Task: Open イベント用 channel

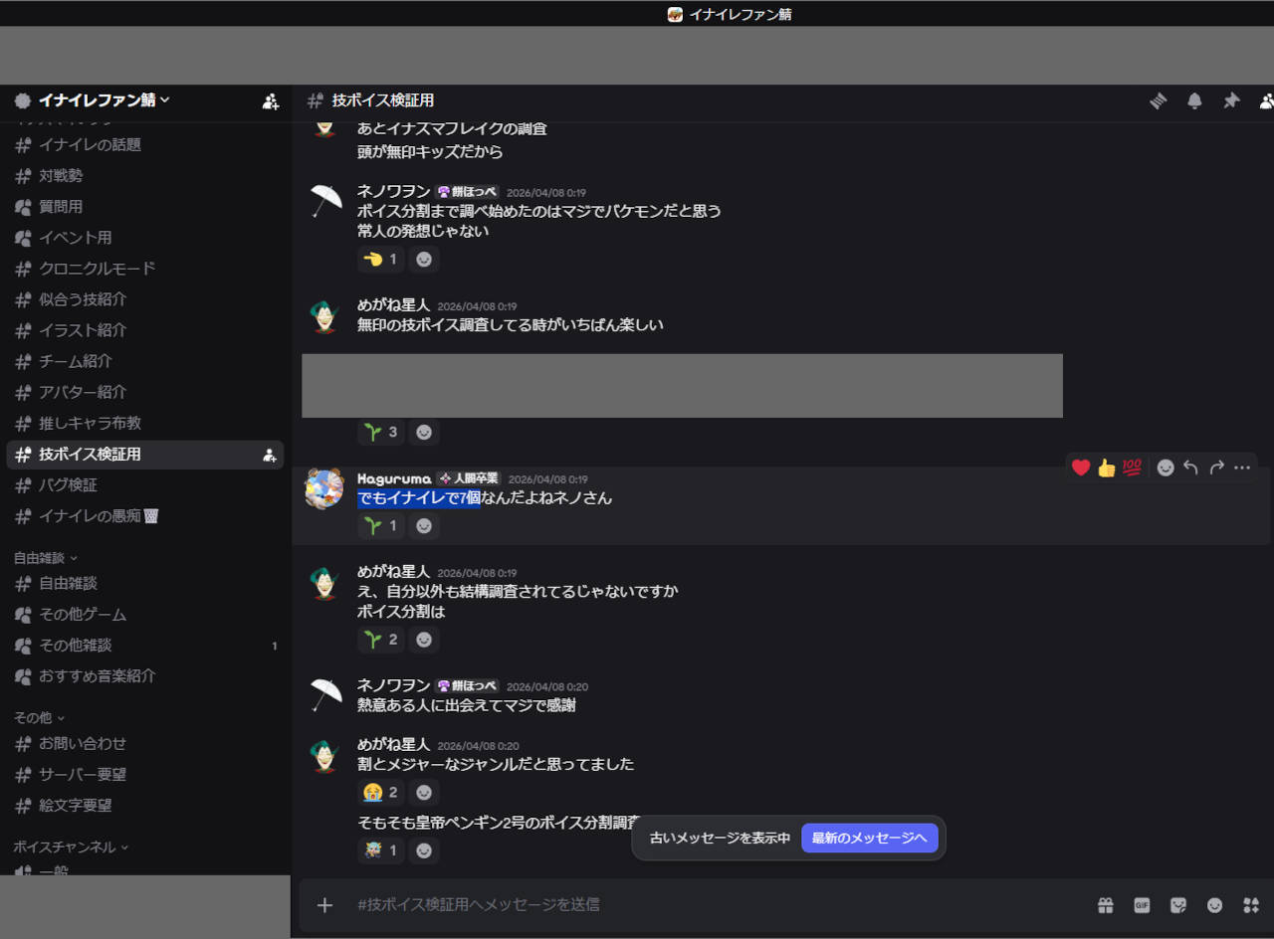Action: pyautogui.click(x=145, y=238)
